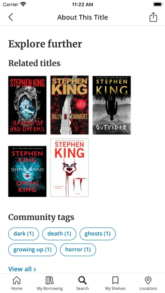Open My Borrowing books icon
The image size is (165, 293).
pyautogui.click(x=49, y=281)
